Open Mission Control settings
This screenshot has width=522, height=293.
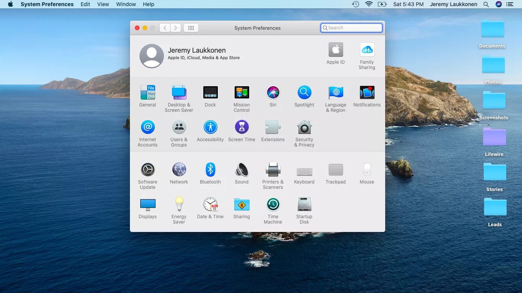(x=242, y=93)
